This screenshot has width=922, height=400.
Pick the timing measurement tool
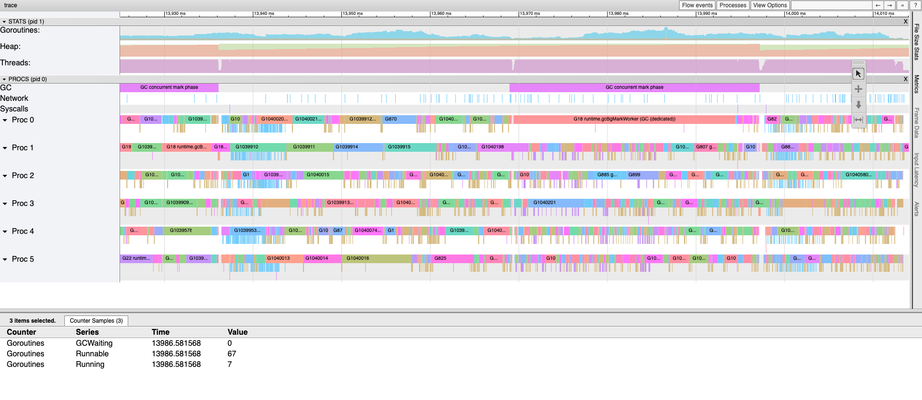[x=858, y=120]
